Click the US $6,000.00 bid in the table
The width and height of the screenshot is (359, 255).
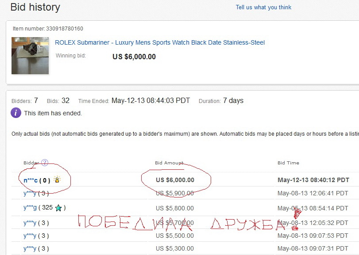coord(175,180)
